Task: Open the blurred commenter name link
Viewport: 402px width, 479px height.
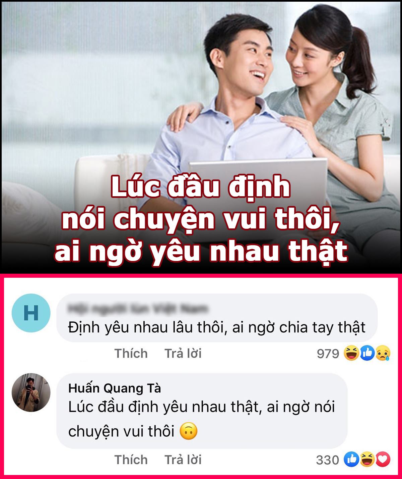Action: tap(138, 308)
